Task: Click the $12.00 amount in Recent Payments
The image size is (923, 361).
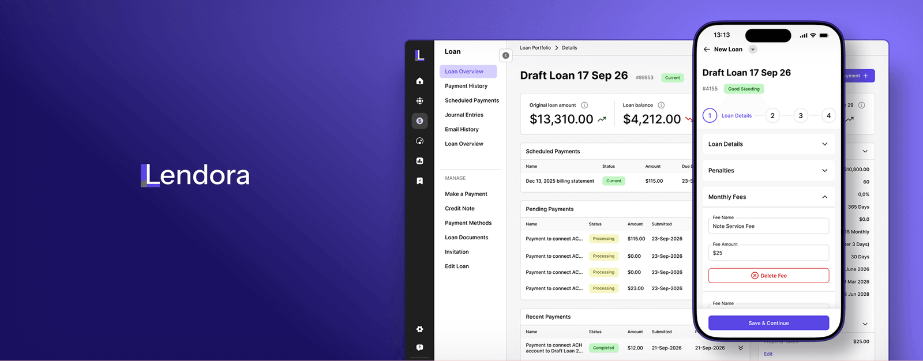Action: (x=635, y=348)
